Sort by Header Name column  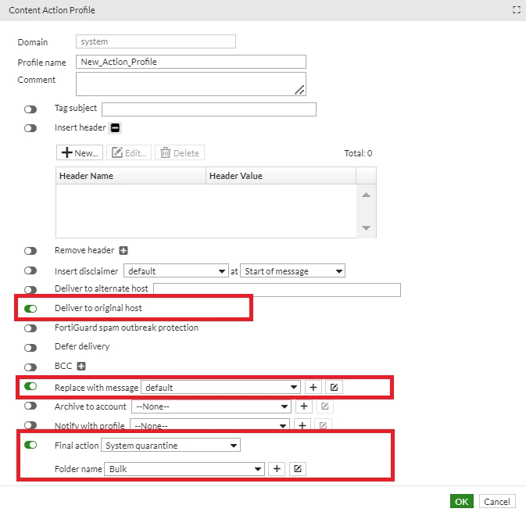(x=131, y=175)
